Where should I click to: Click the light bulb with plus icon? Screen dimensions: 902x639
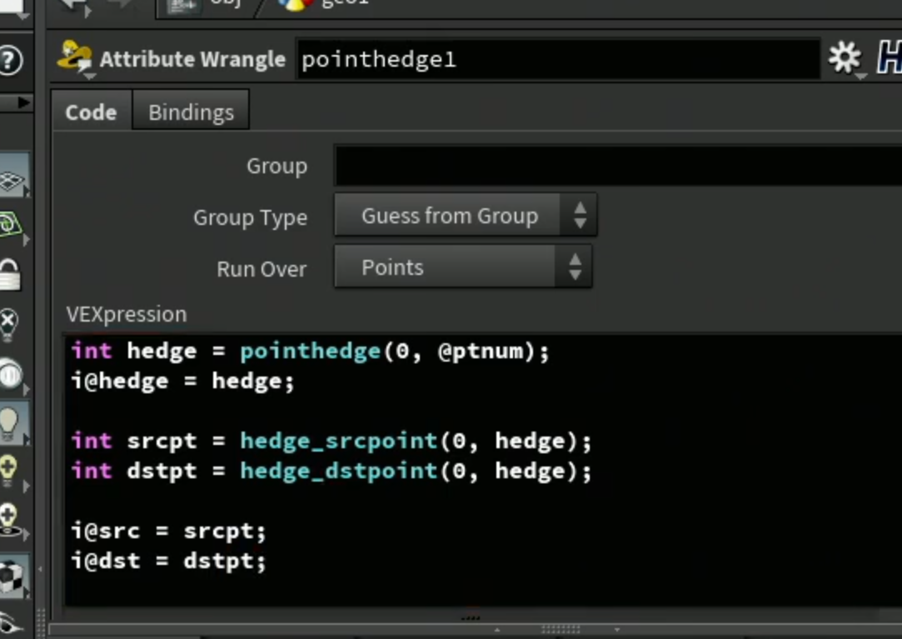pyautogui.click(x=10, y=471)
